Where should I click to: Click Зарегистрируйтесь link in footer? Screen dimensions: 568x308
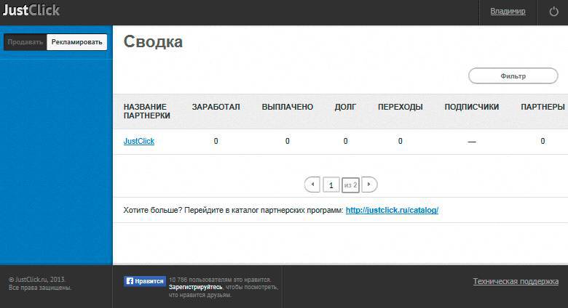tap(196, 287)
